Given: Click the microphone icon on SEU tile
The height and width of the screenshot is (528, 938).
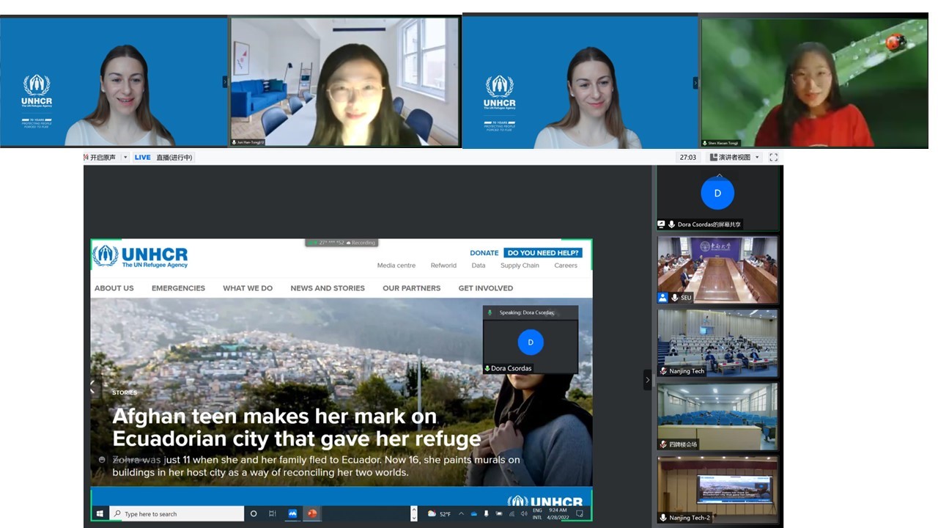Looking at the screenshot, I should click(x=674, y=298).
